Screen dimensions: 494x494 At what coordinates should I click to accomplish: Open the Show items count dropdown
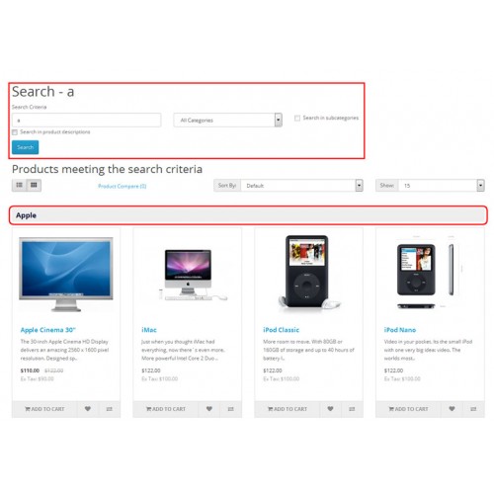point(442,186)
